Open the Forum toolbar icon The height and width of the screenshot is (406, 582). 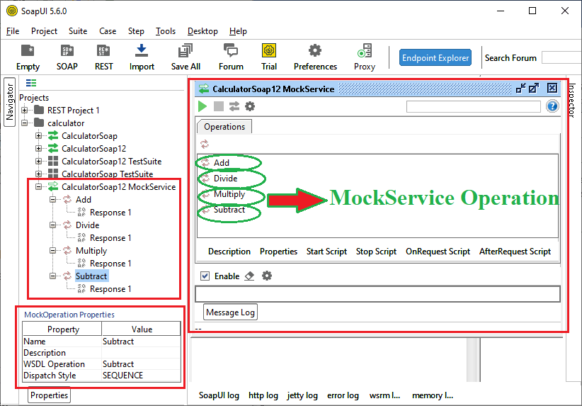coord(231,57)
